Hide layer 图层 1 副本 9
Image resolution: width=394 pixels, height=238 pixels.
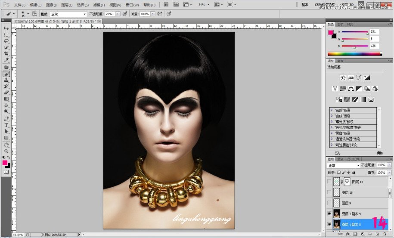330,213
